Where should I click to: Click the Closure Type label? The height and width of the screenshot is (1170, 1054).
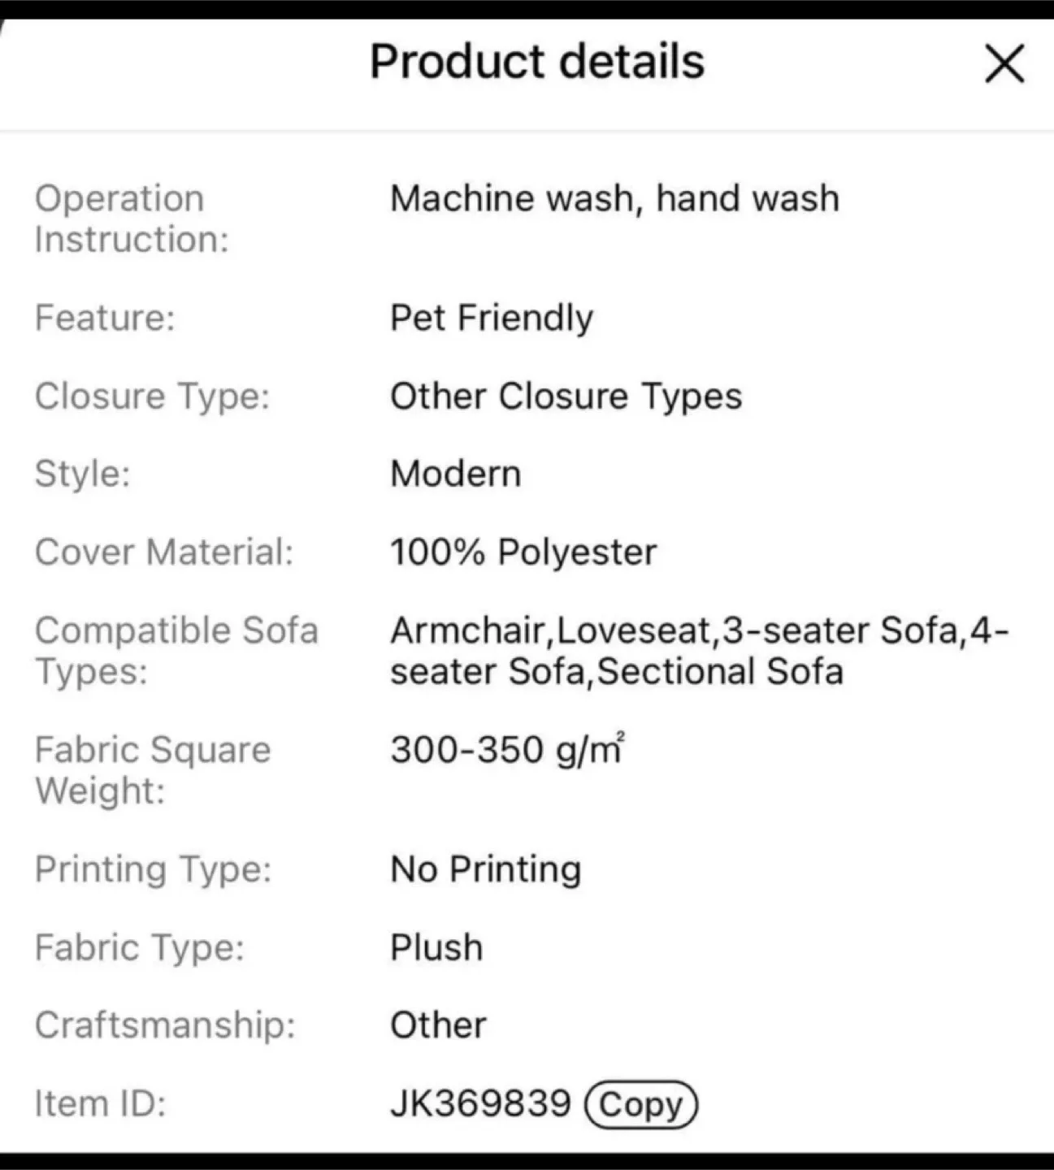click(151, 396)
